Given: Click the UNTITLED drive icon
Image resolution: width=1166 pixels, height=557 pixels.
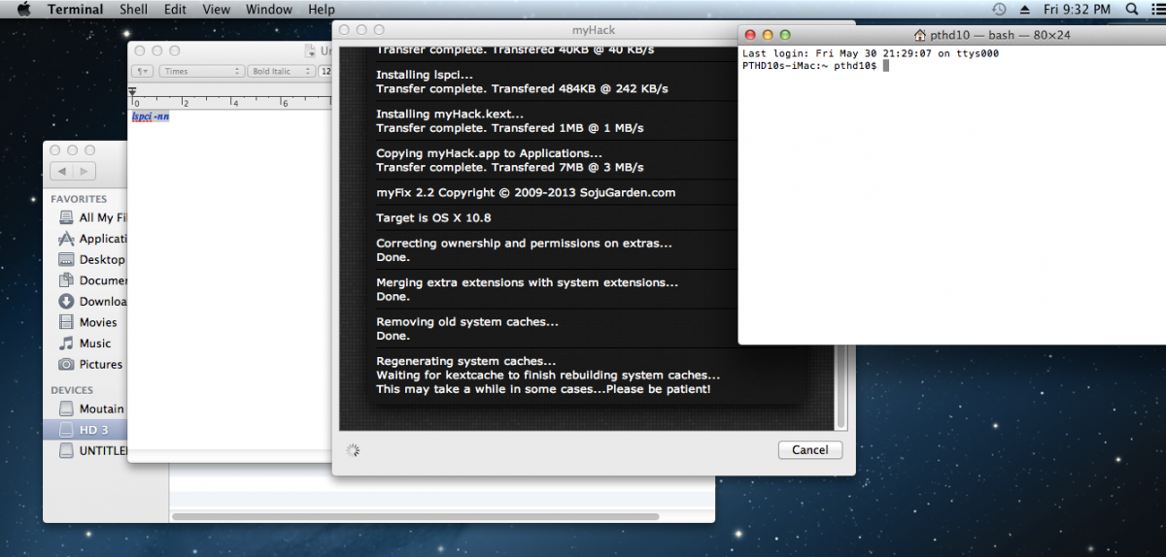Looking at the screenshot, I should 66,451.
